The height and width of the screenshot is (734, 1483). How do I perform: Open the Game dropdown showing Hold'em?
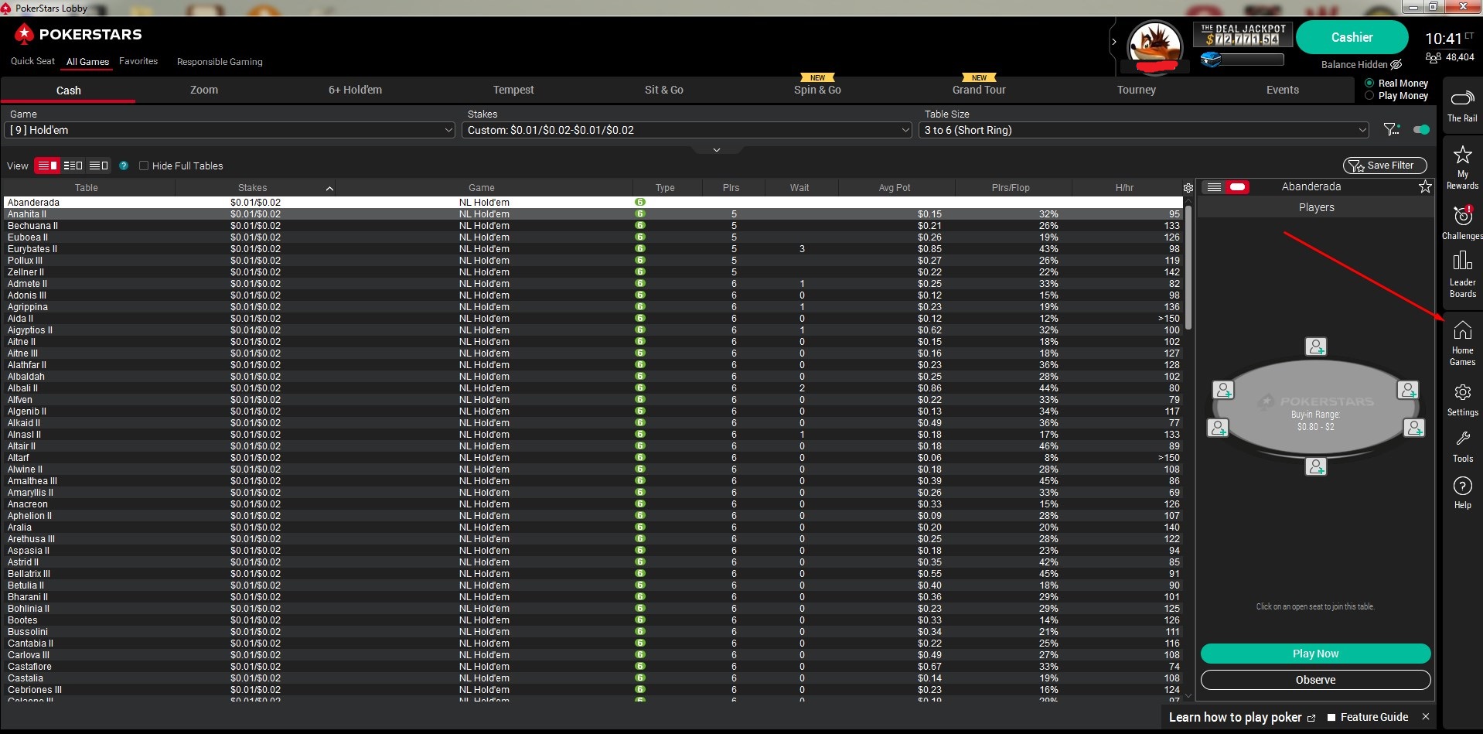click(230, 130)
